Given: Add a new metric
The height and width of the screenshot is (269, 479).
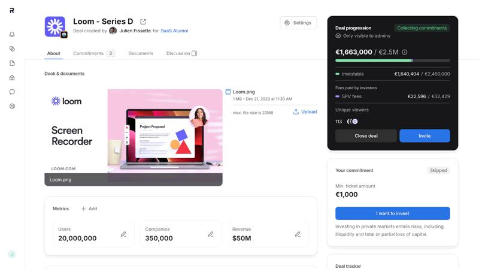Looking at the screenshot, I should click(89, 208).
